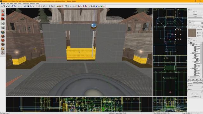Click the Save Window State icon
The height and width of the screenshot is (114, 203).
pyautogui.click(x=15, y=6)
